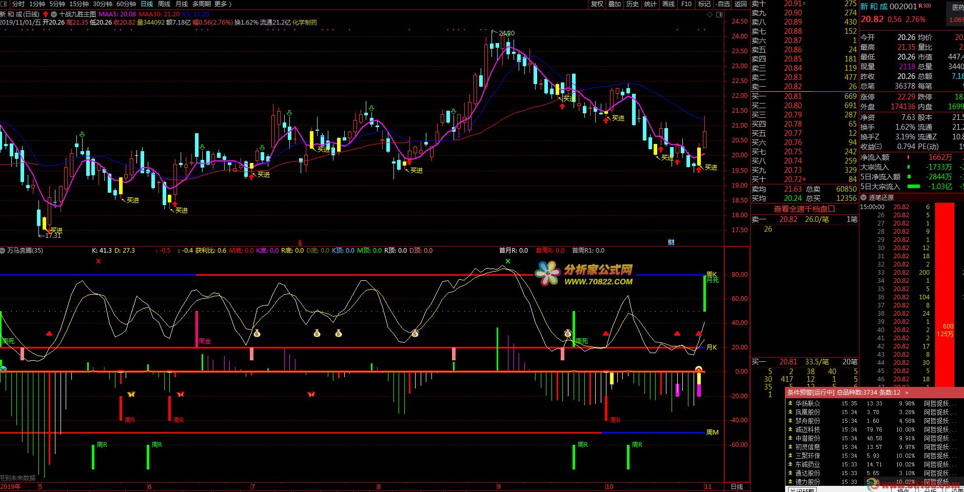Switch to 分时 time-sharing view
This screenshot has width=964, height=492.
click(18, 4)
